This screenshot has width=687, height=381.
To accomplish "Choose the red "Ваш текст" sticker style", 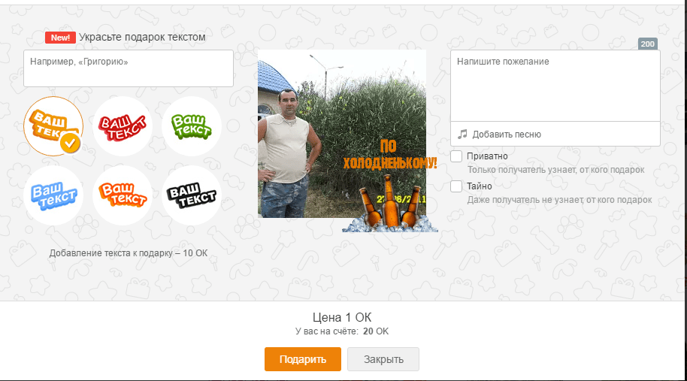I will pos(123,126).
